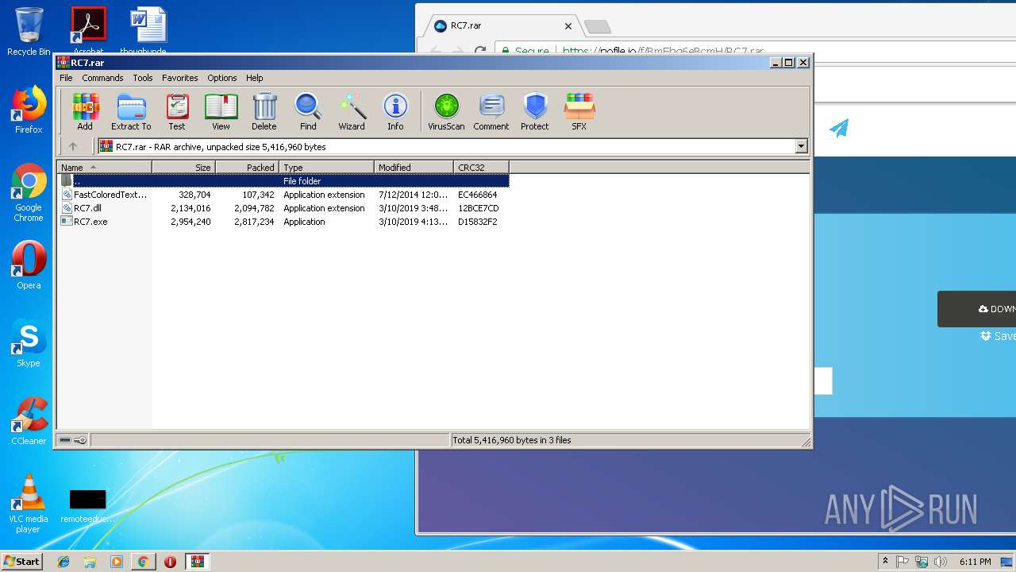Launch the Wizard wand icon

click(352, 111)
